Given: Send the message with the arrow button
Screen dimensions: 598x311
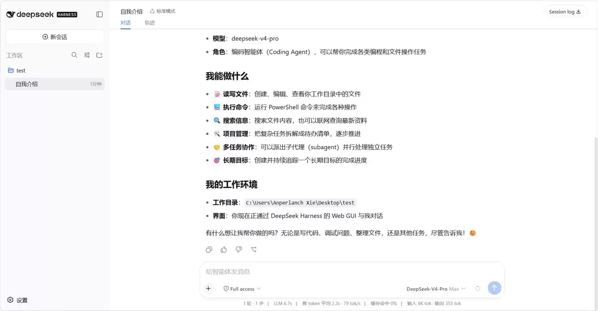Looking at the screenshot, I should click(494, 288).
